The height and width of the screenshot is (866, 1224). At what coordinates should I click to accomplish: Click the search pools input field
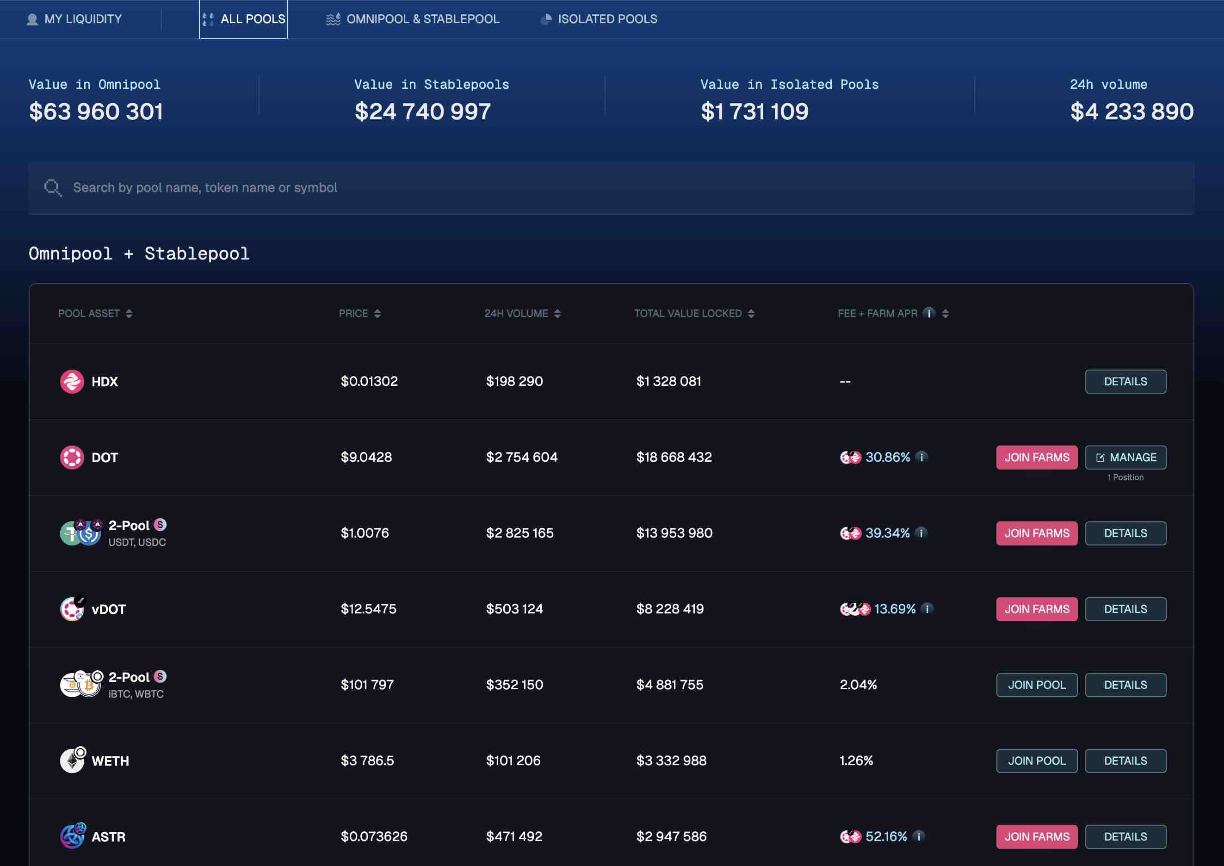[611, 188]
